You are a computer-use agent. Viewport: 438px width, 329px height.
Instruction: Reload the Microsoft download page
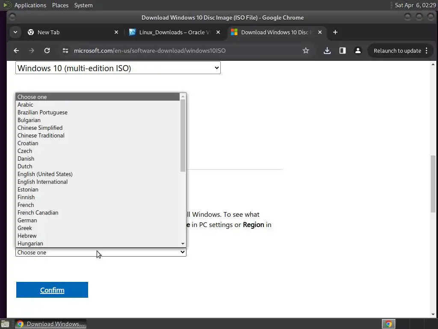click(x=47, y=51)
